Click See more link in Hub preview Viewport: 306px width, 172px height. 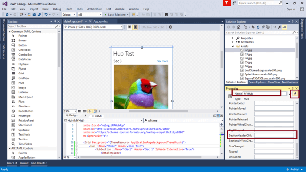162,61
